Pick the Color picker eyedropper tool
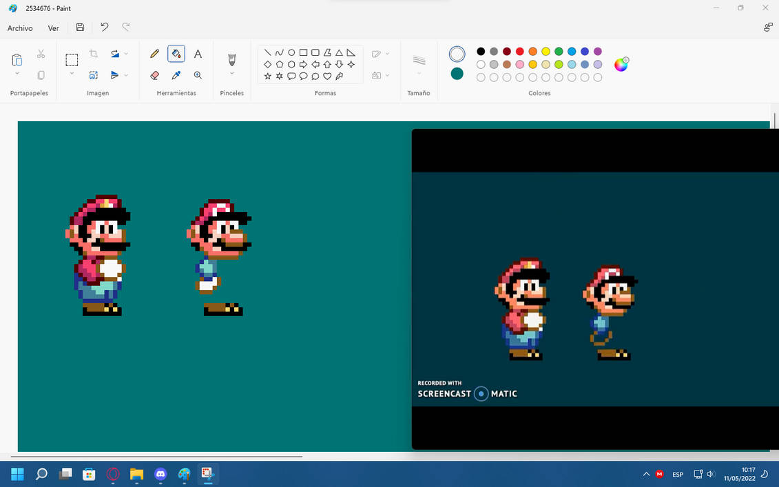 [176, 75]
